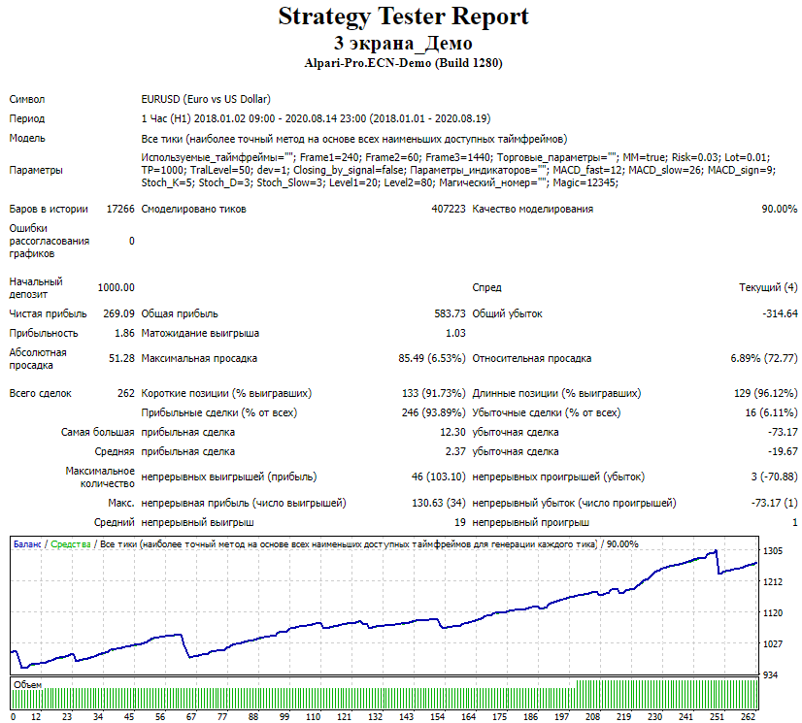
Task: Click the green "Средства" legend label
Action: point(71,544)
